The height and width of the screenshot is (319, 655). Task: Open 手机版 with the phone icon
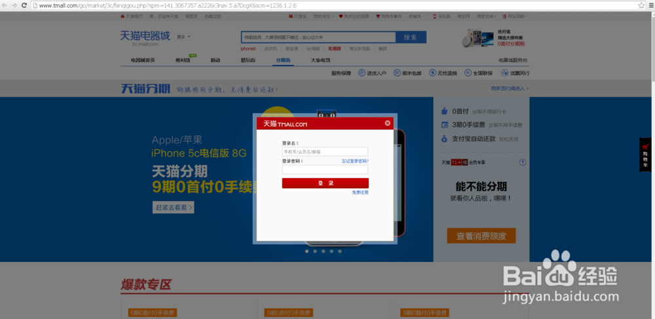[441, 16]
